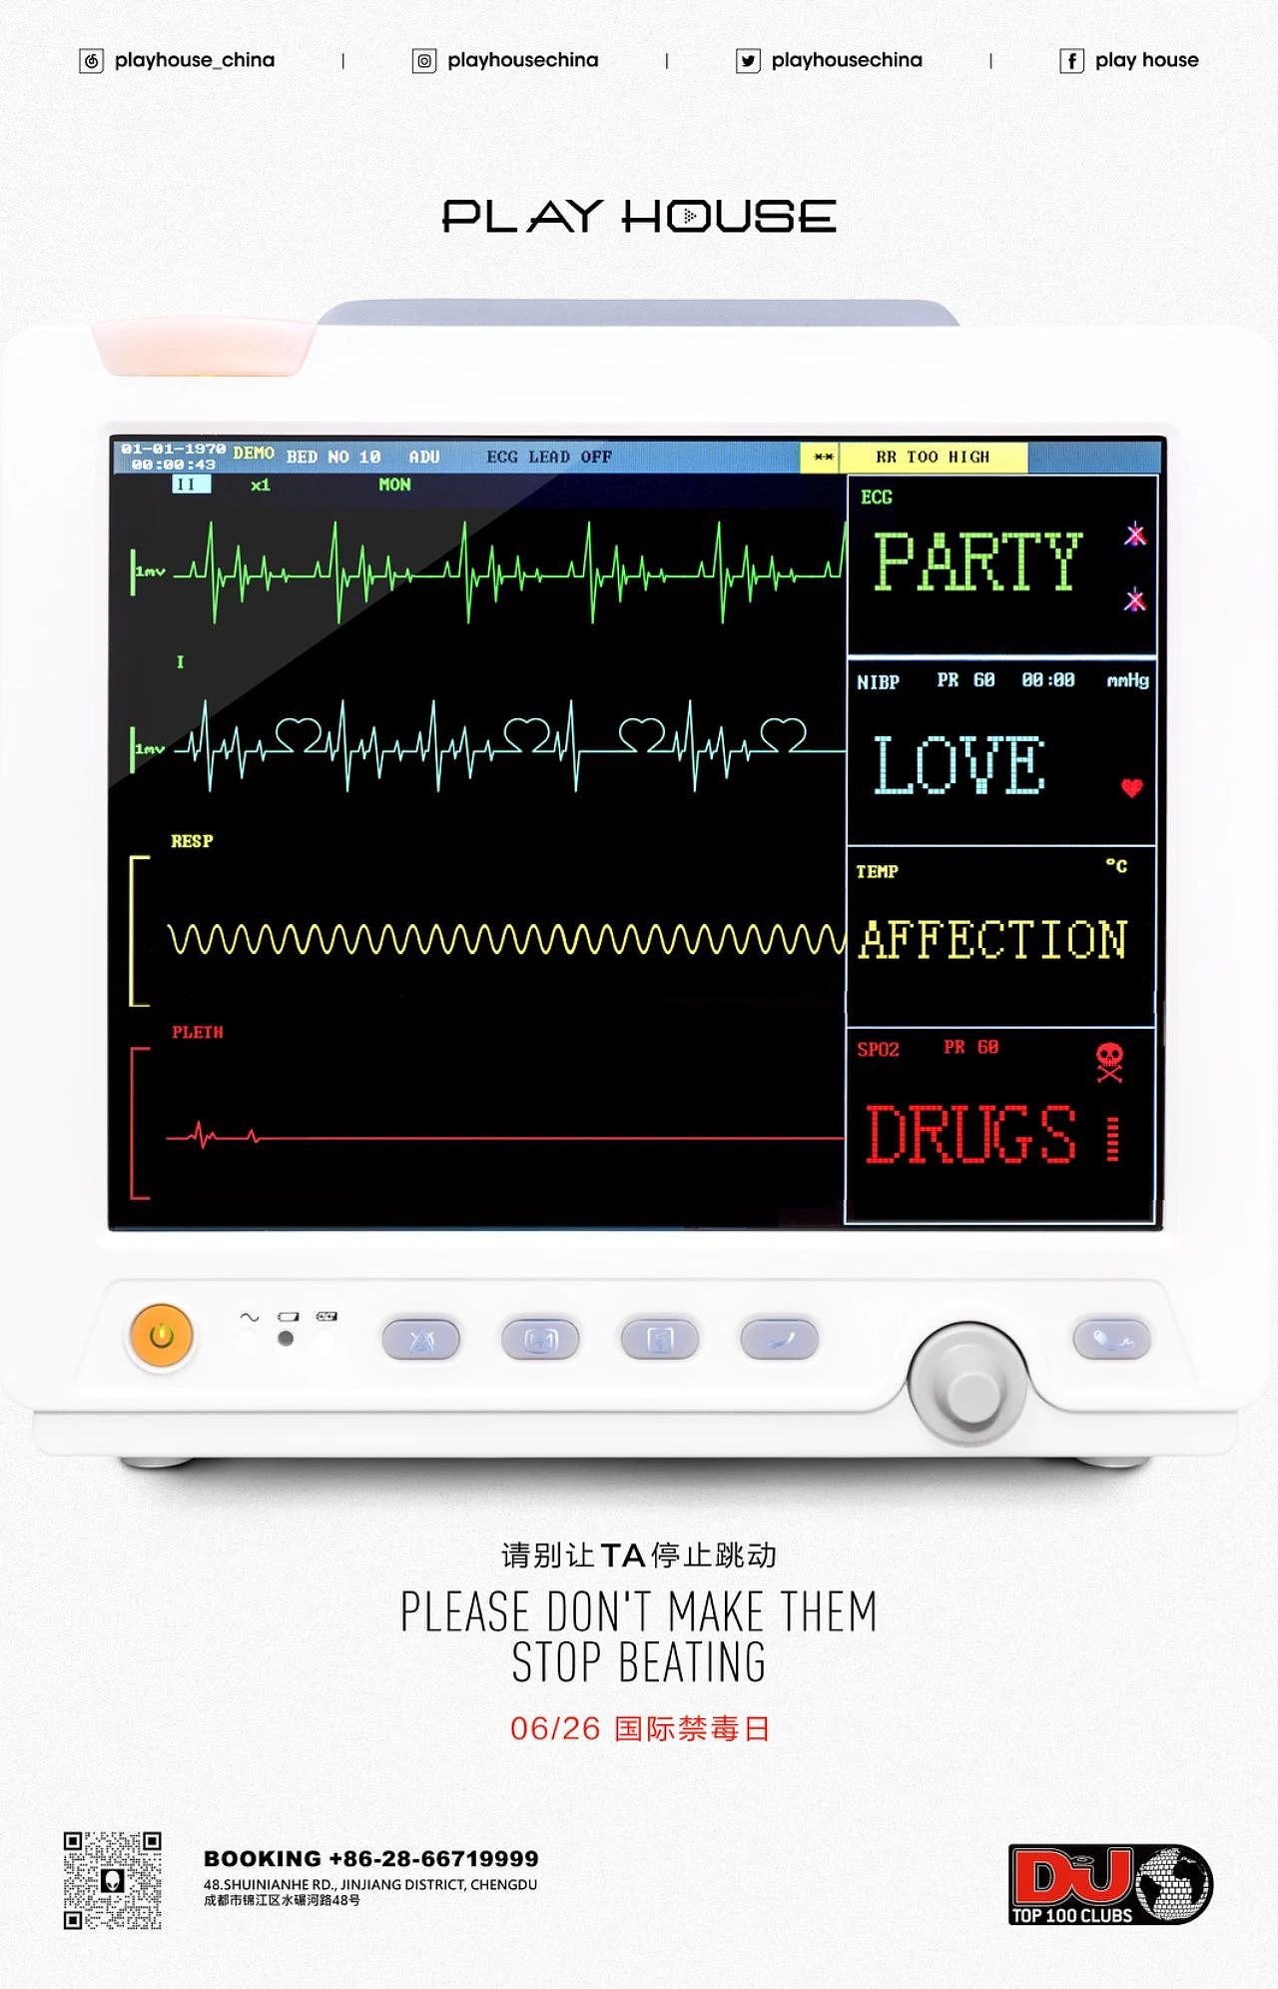Click the Twitter bird icon

point(748,61)
